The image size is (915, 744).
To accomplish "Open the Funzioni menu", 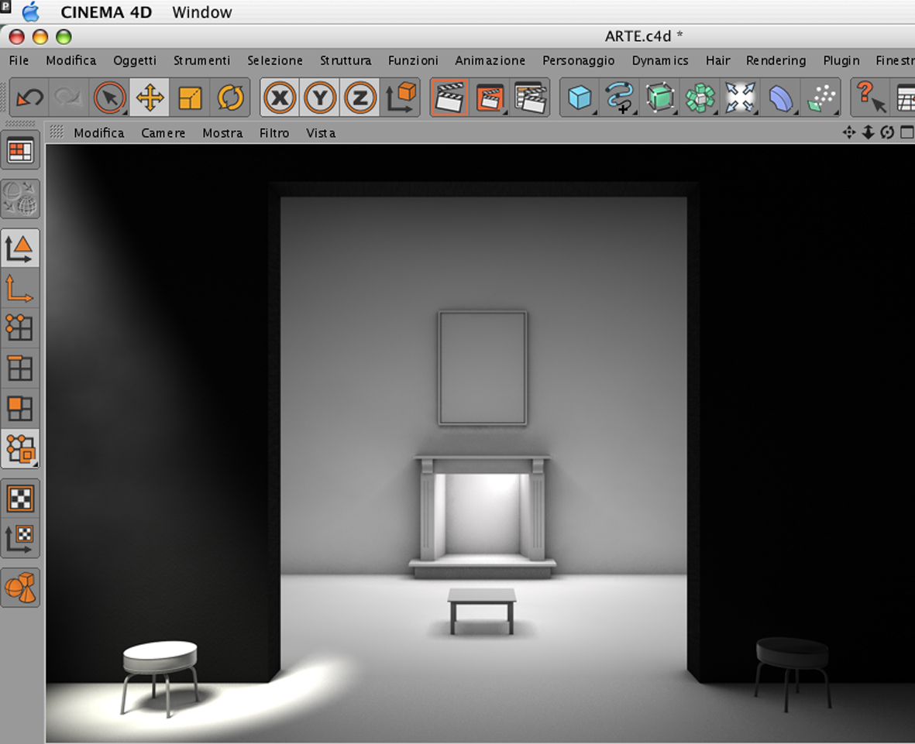I will [413, 60].
